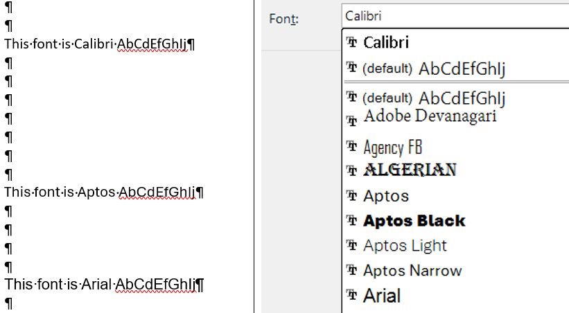569x313 pixels.
Task: Click TrueType icon beside Adobe Devanagari
Action: click(x=351, y=120)
